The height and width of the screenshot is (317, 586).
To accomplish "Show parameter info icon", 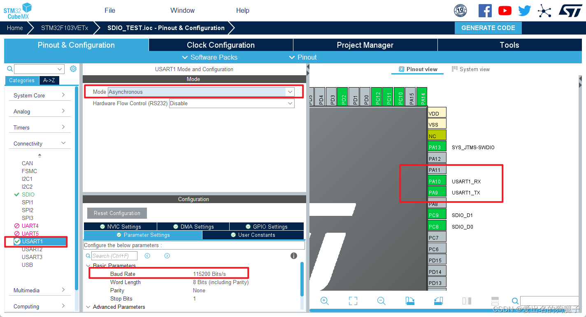I will (294, 256).
